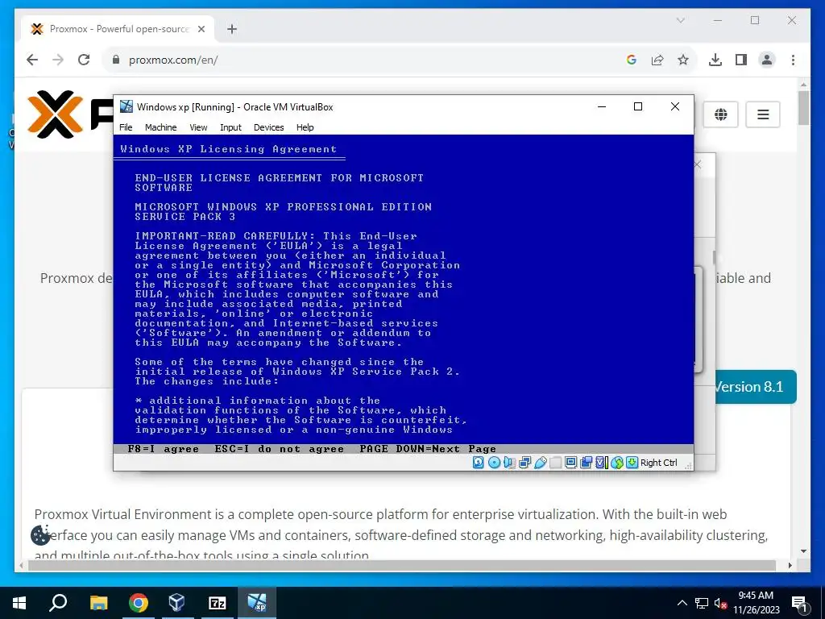This screenshot has width=825, height=619.
Task: Click the USB devices status icon
Action: tap(540, 463)
